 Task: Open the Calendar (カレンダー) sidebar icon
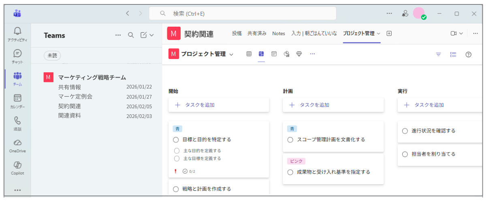click(x=17, y=101)
